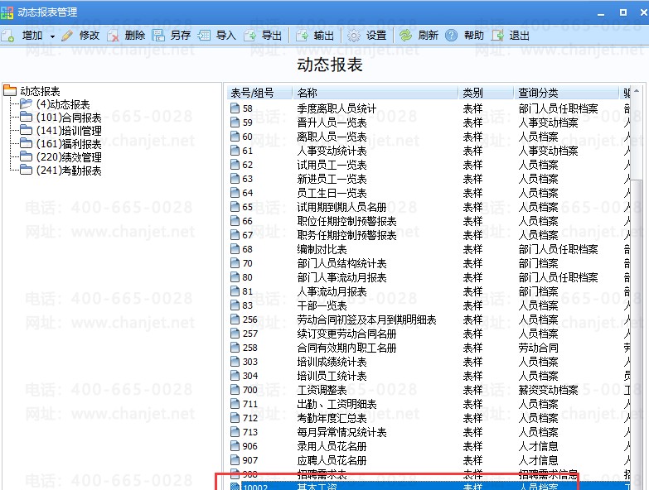
Task: Select report row 员工生日一览表
Action: pos(332,193)
